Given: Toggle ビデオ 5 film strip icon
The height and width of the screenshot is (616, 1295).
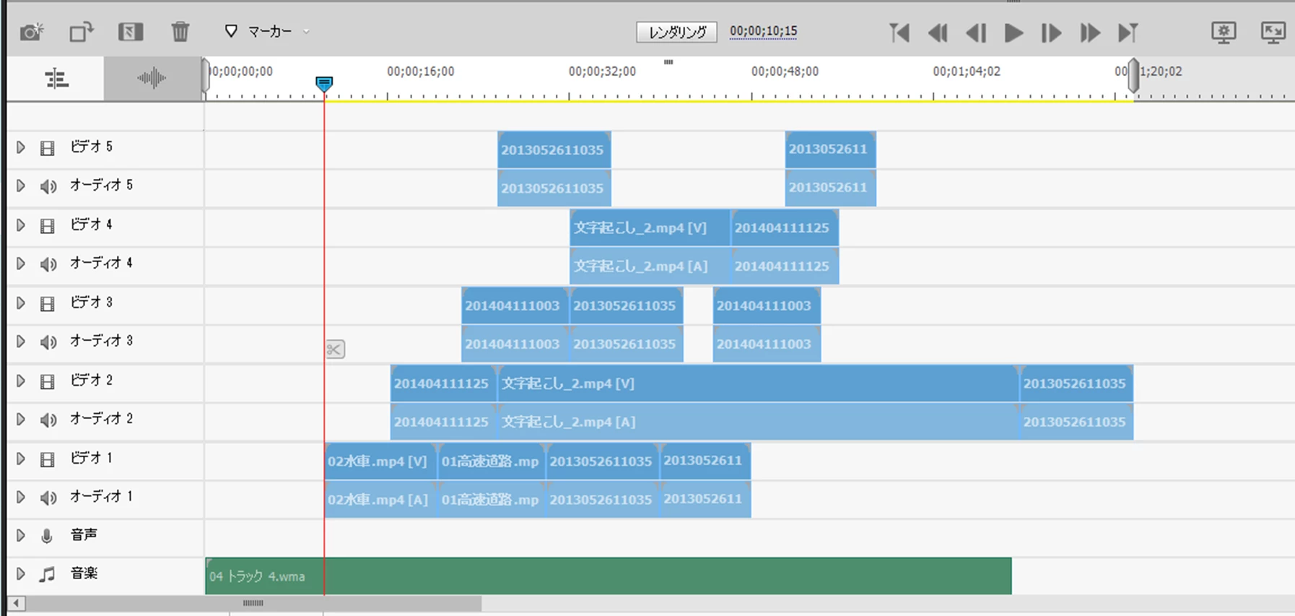Looking at the screenshot, I should 48,148.
